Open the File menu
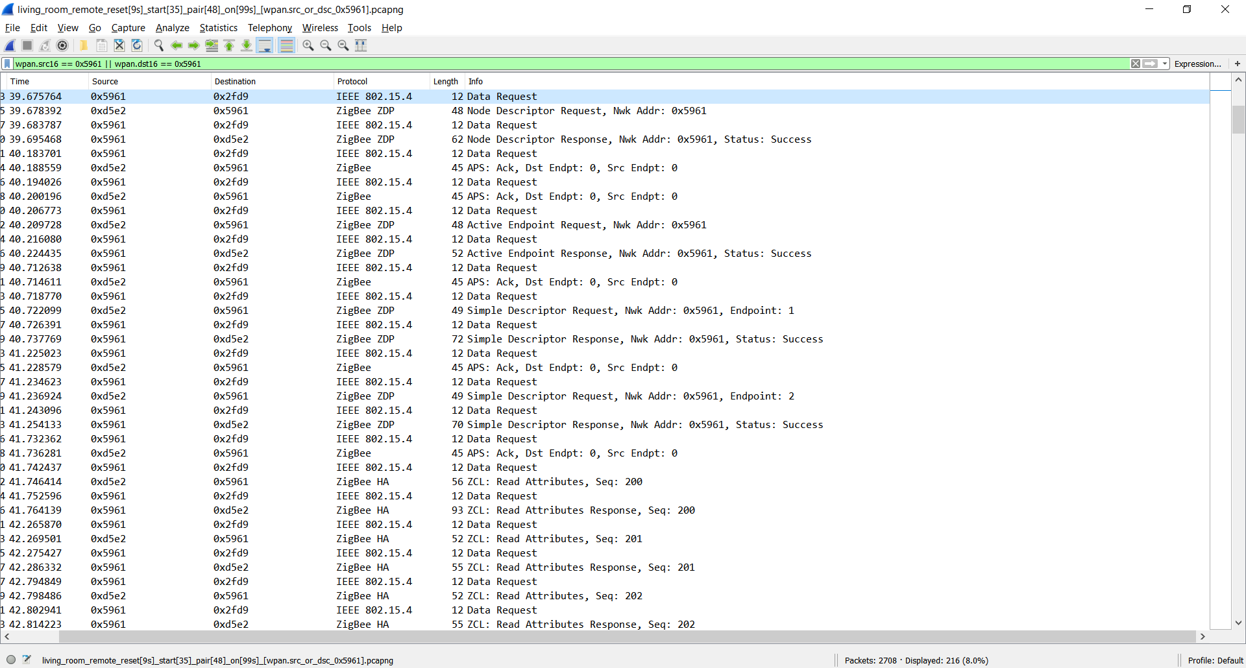This screenshot has height=668, width=1246. [12, 28]
